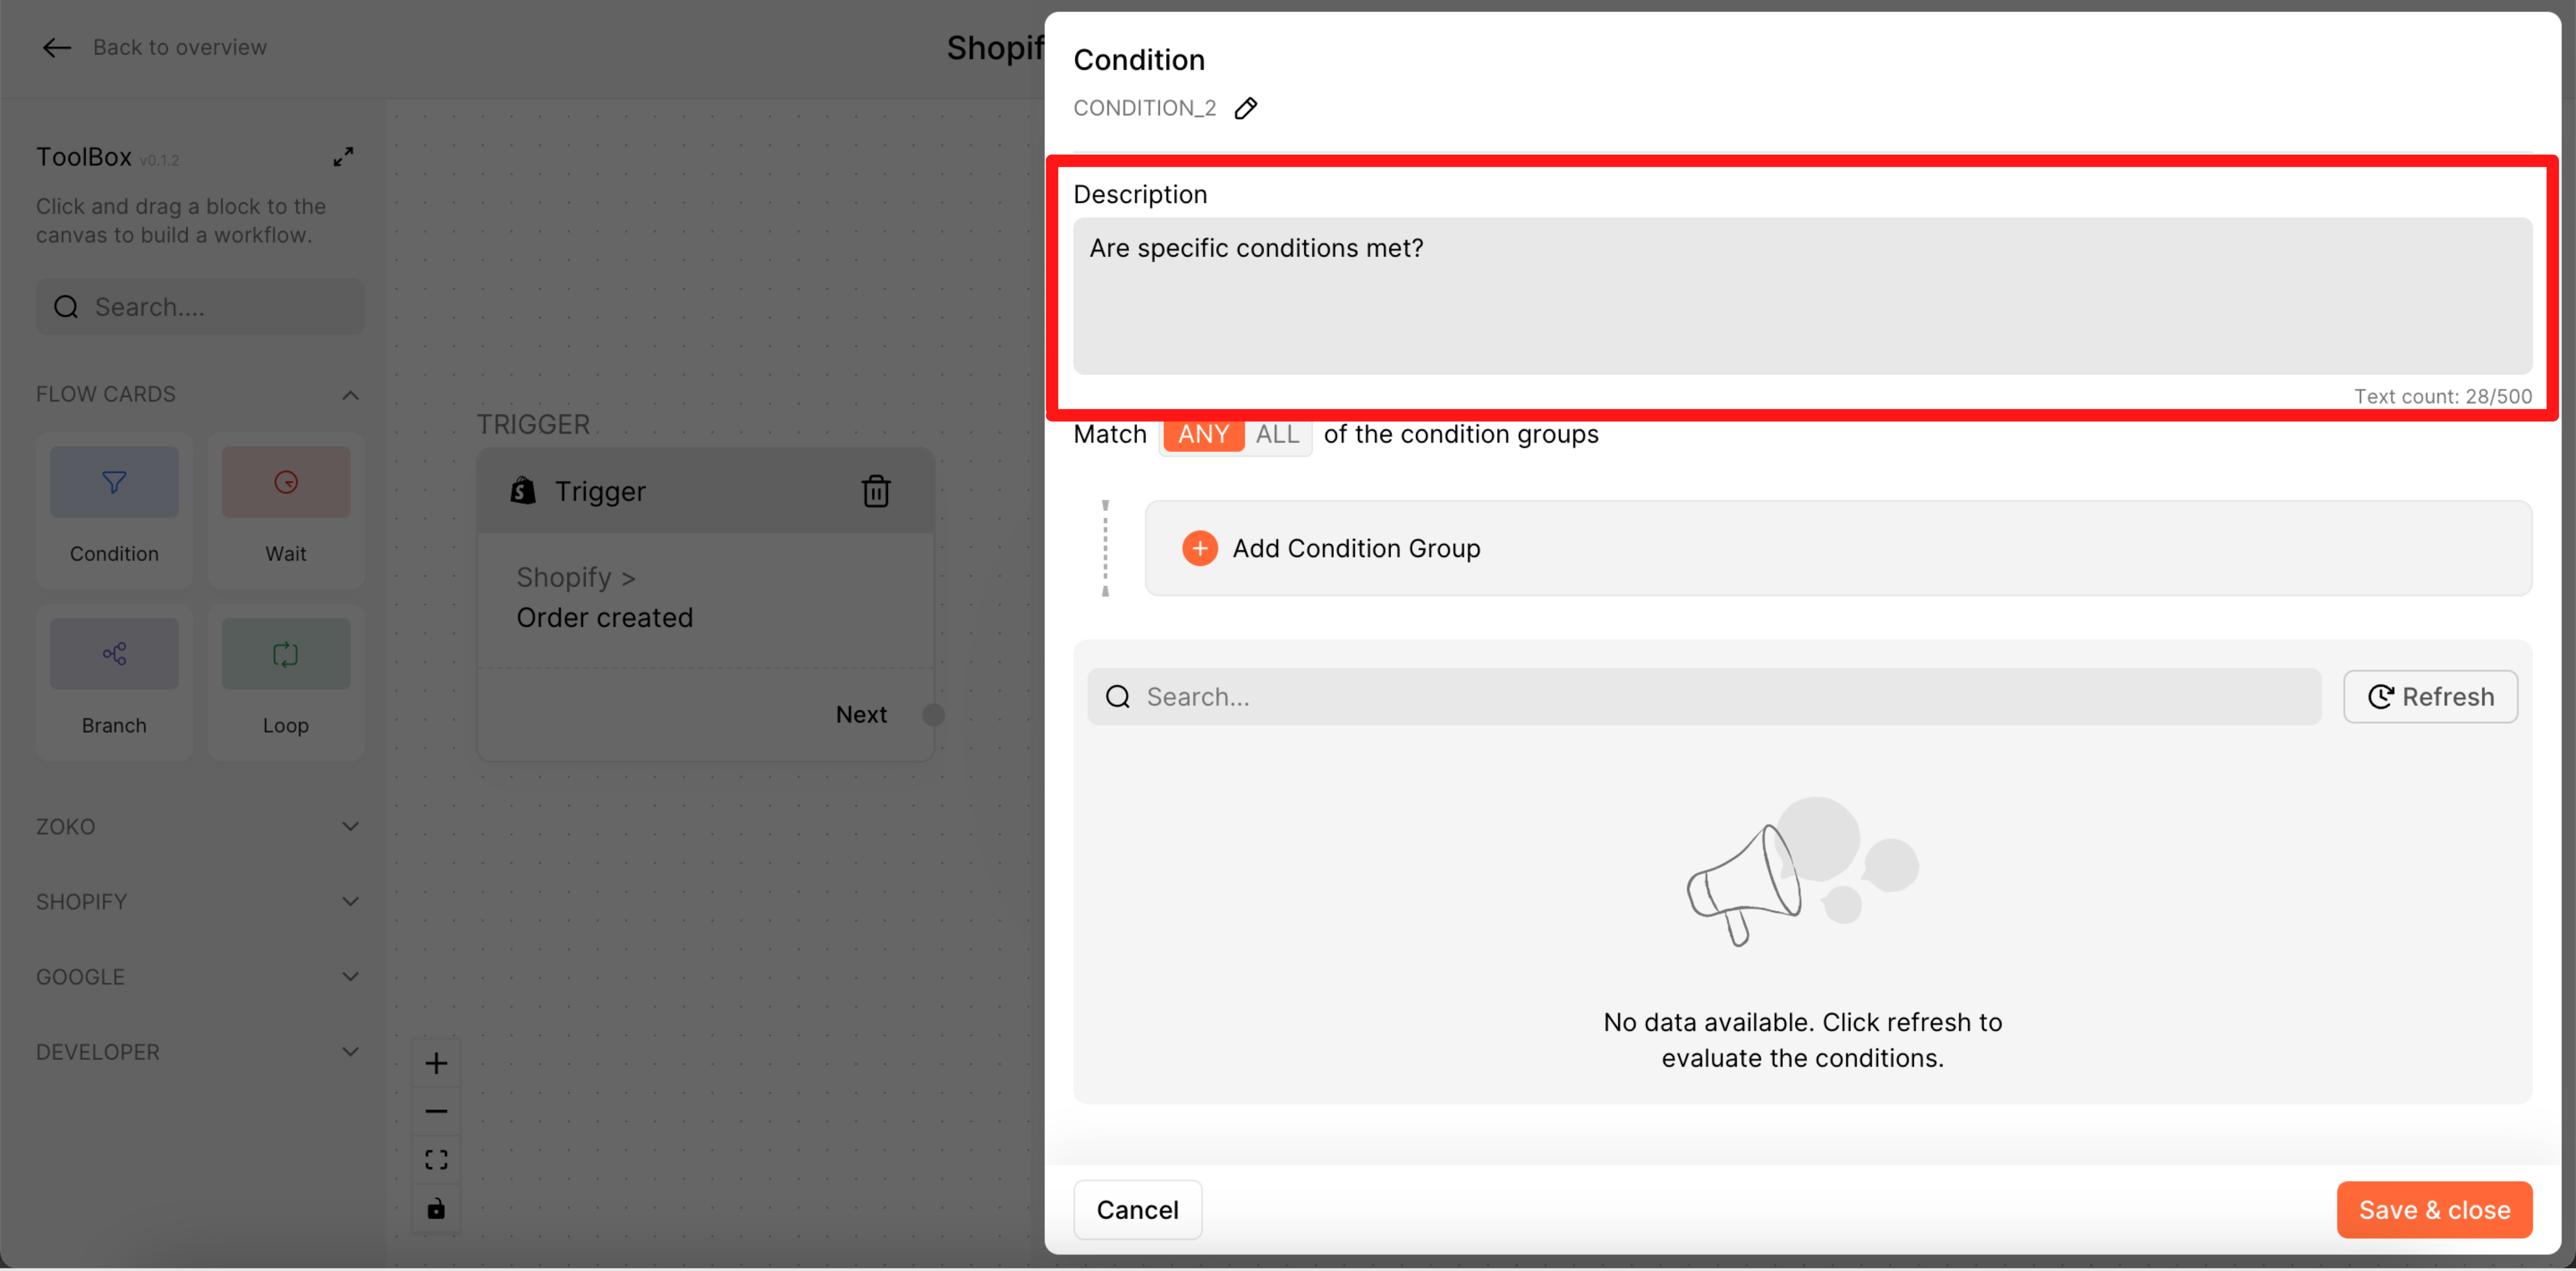The image size is (2576, 1271).
Task: Expand the ToolBox panel arrows icon
Action: 343,157
